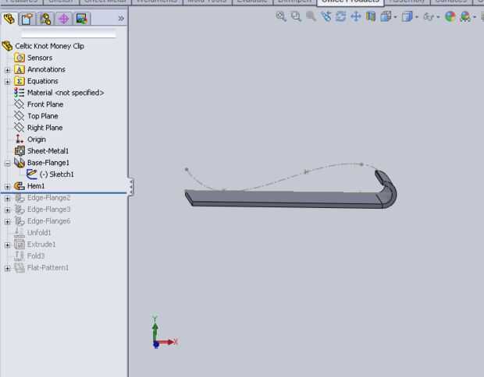The width and height of the screenshot is (484, 377).
Task: Select the Sheet-Metal1 feature
Action: (48, 151)
